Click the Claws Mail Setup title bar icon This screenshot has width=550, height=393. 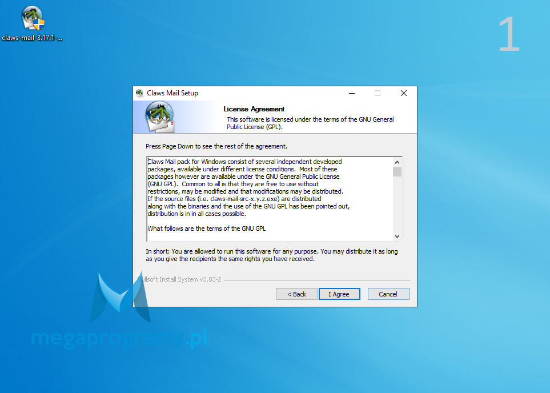coord(139,93)
